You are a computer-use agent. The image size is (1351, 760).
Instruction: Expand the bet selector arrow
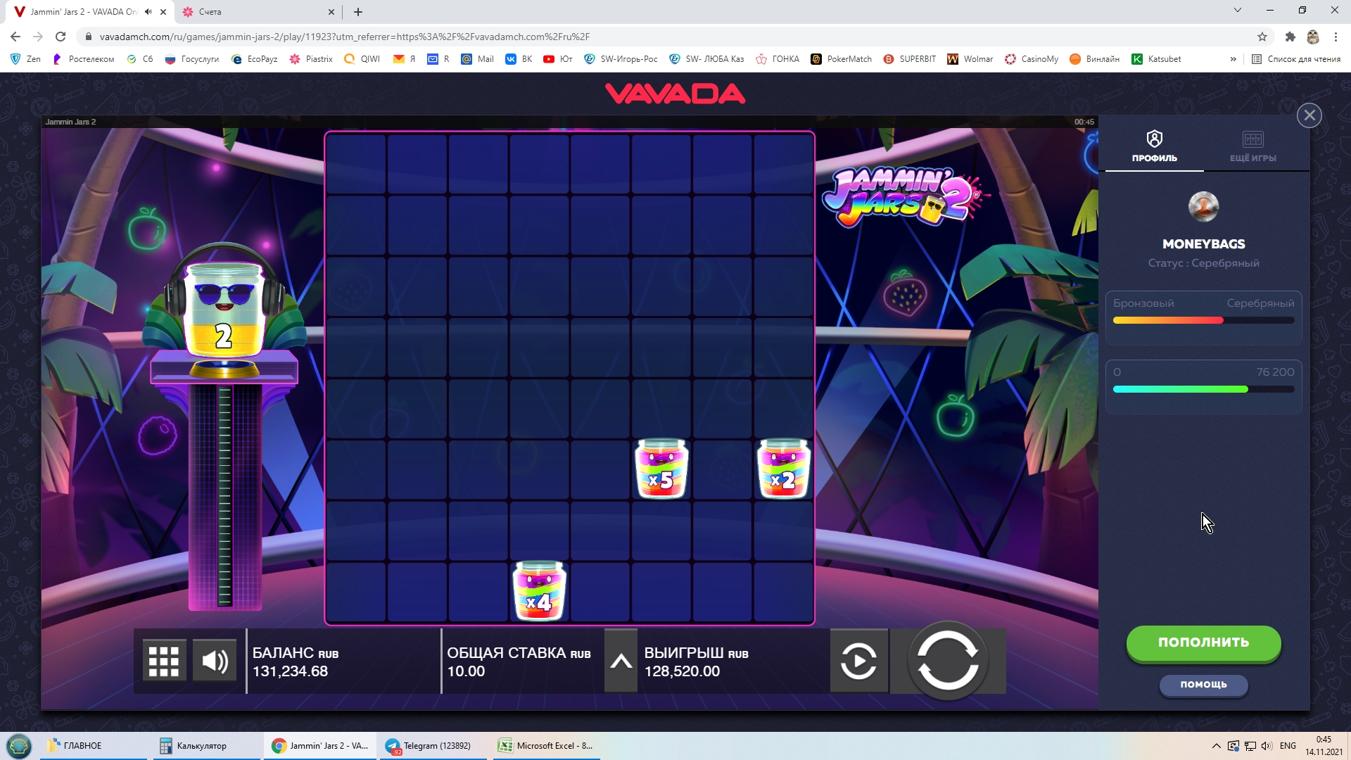coord(621,661)
